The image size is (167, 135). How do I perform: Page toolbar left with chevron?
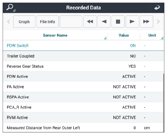coord(9,22)
